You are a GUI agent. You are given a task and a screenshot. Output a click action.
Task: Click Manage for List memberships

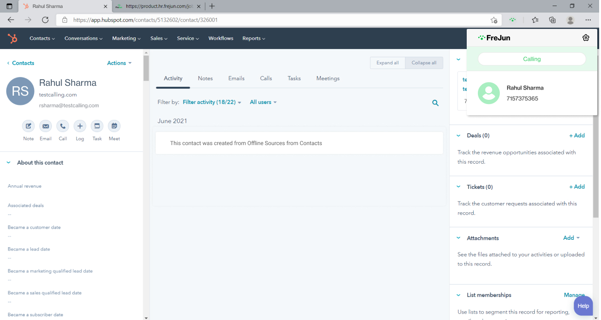574,295
